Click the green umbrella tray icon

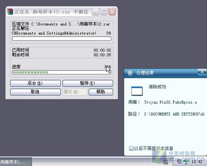point(186,161)
